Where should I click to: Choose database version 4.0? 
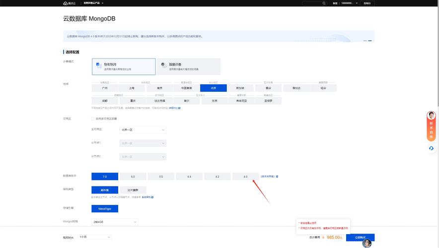[245, 176]
